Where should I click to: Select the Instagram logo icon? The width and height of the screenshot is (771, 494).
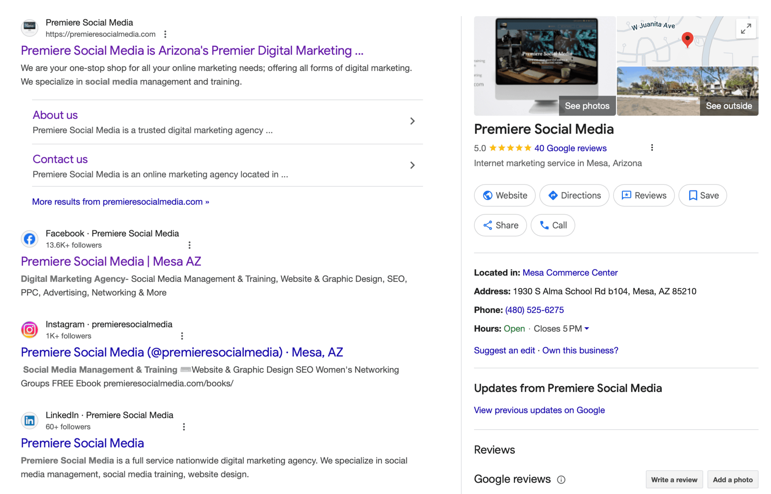[x=29, y=329]
